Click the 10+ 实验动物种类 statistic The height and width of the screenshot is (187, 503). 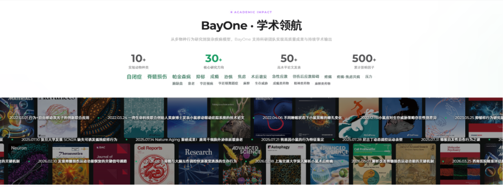[x=138, y=61]
